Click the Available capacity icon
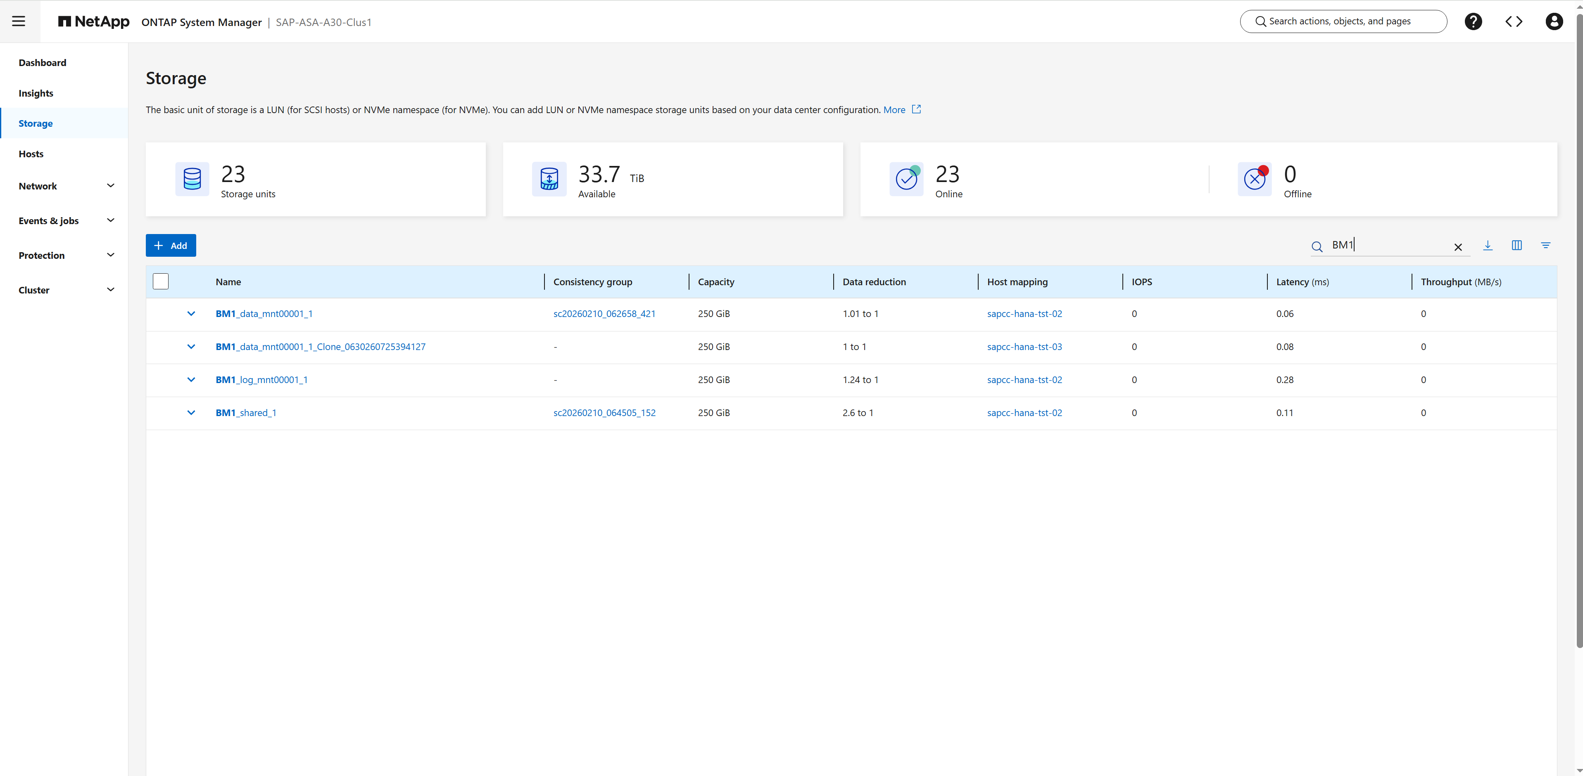This screenshot has height=776, width=1583. 549,179
